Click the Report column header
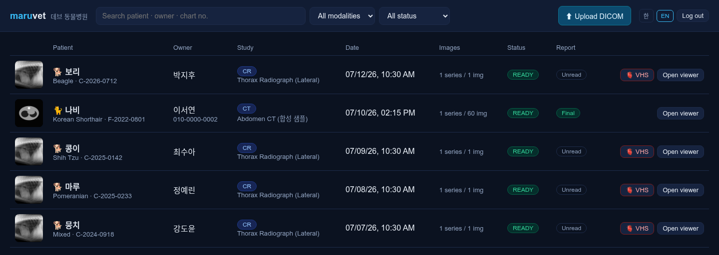This screenshot has width=719, height=255. point(566,48)
